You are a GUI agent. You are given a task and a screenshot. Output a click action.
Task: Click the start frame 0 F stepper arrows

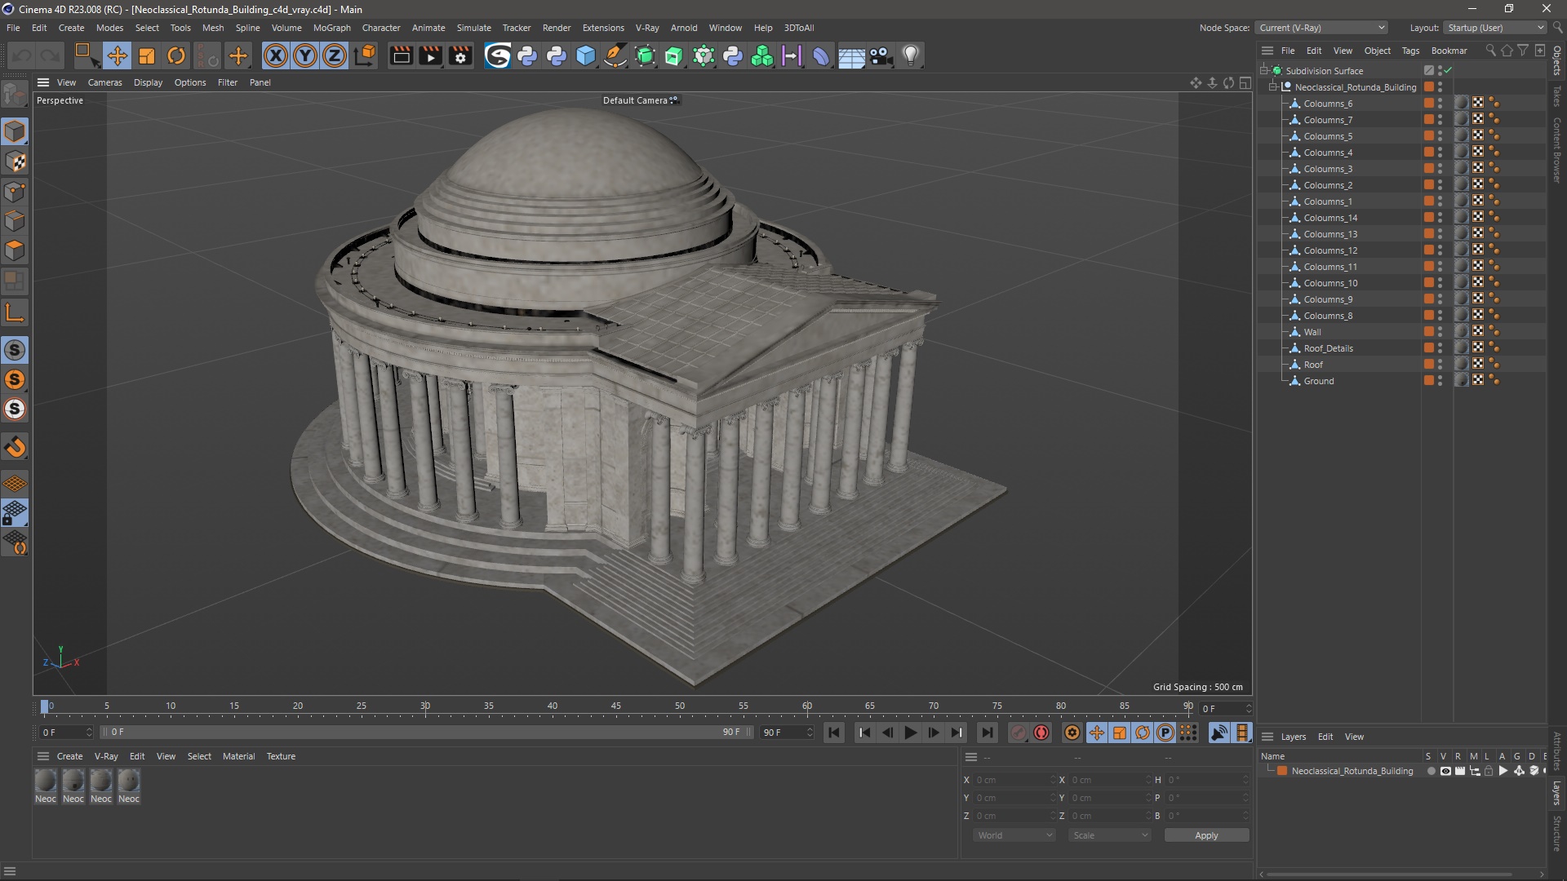click(89, 733)
